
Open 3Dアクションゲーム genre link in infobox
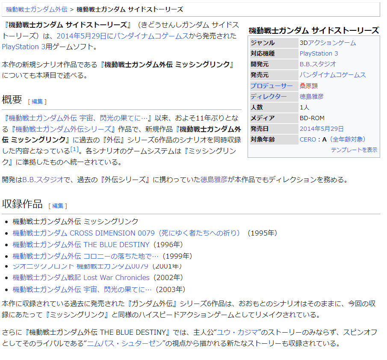327,43
